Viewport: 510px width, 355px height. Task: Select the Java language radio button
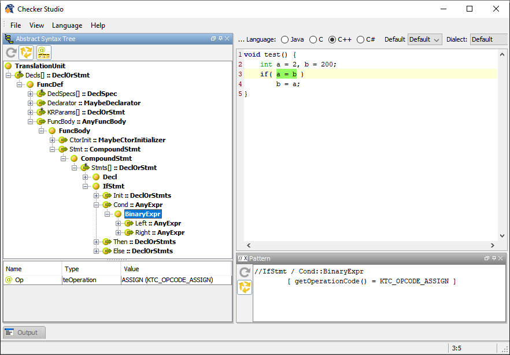(284, 40)
